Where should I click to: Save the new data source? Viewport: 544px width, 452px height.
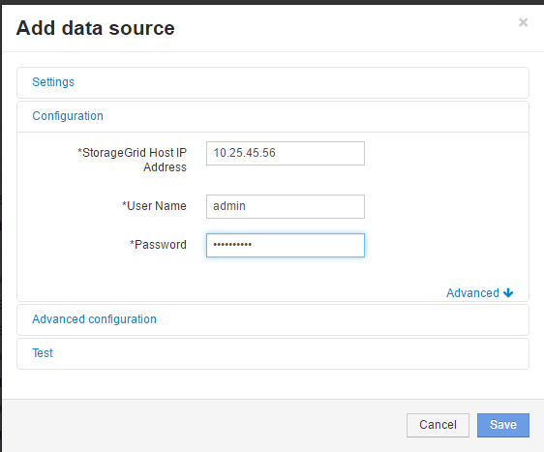[503, 425]
